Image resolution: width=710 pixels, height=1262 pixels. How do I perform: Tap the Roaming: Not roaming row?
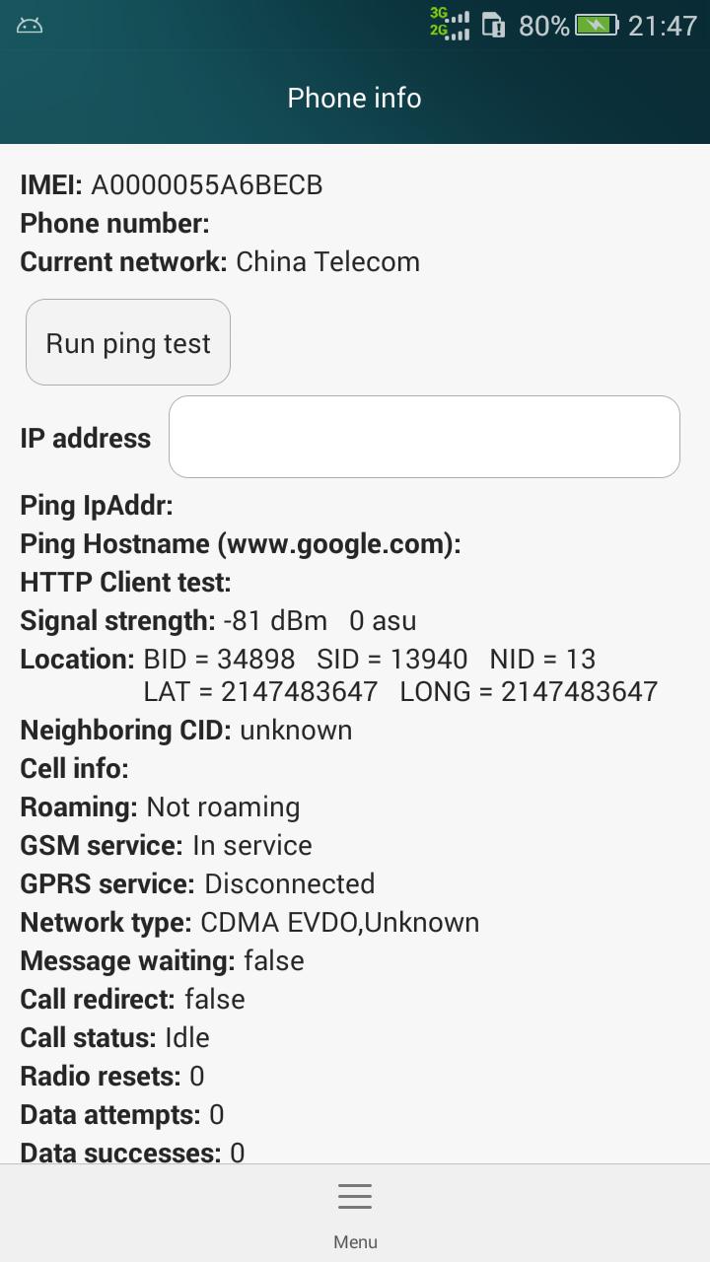160,806
